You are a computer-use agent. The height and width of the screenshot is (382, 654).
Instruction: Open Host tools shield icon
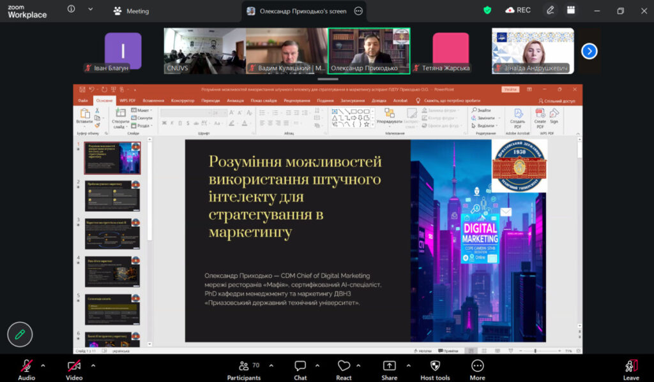(x=435, y=366)
